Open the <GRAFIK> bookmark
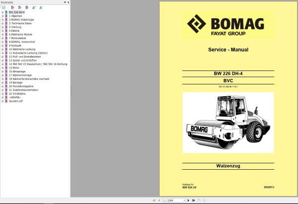298x204 pixels. [x=15, y=97]
